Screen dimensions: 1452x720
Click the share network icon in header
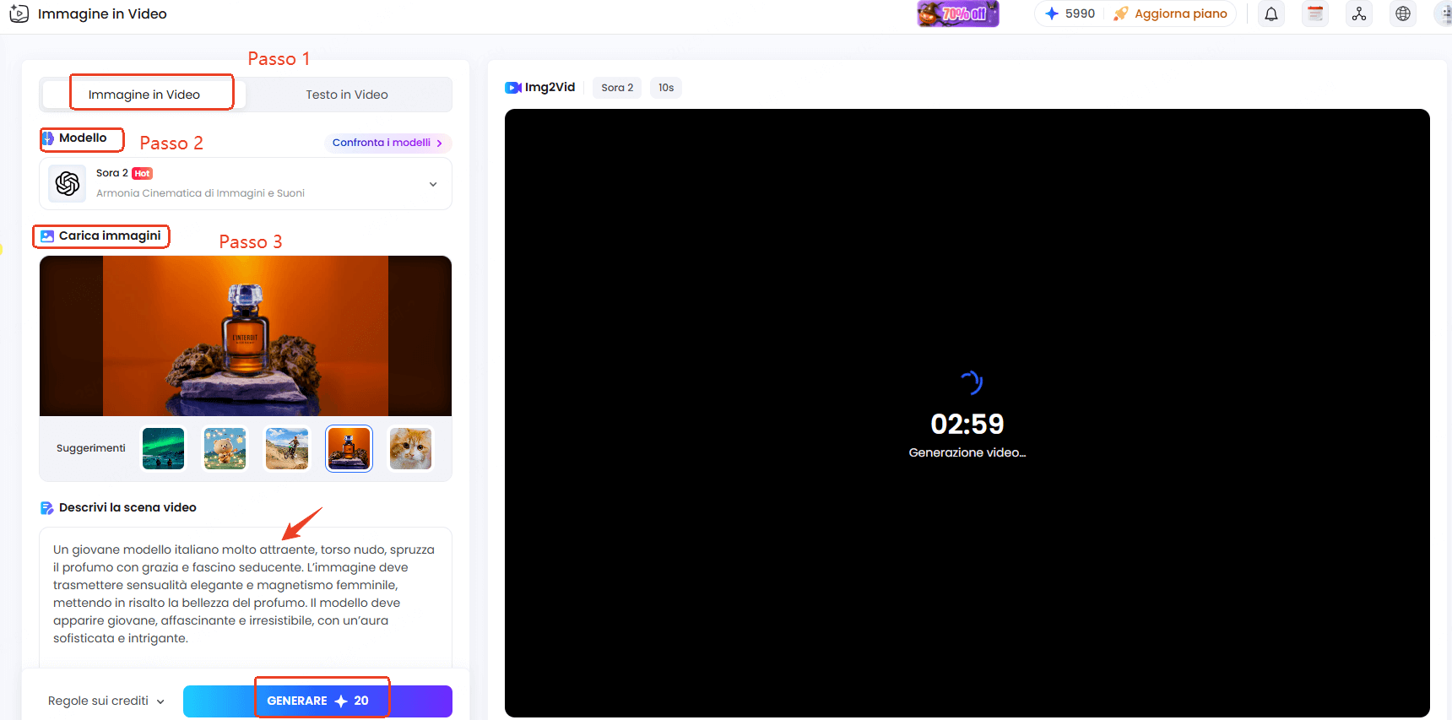(1359, 14)
